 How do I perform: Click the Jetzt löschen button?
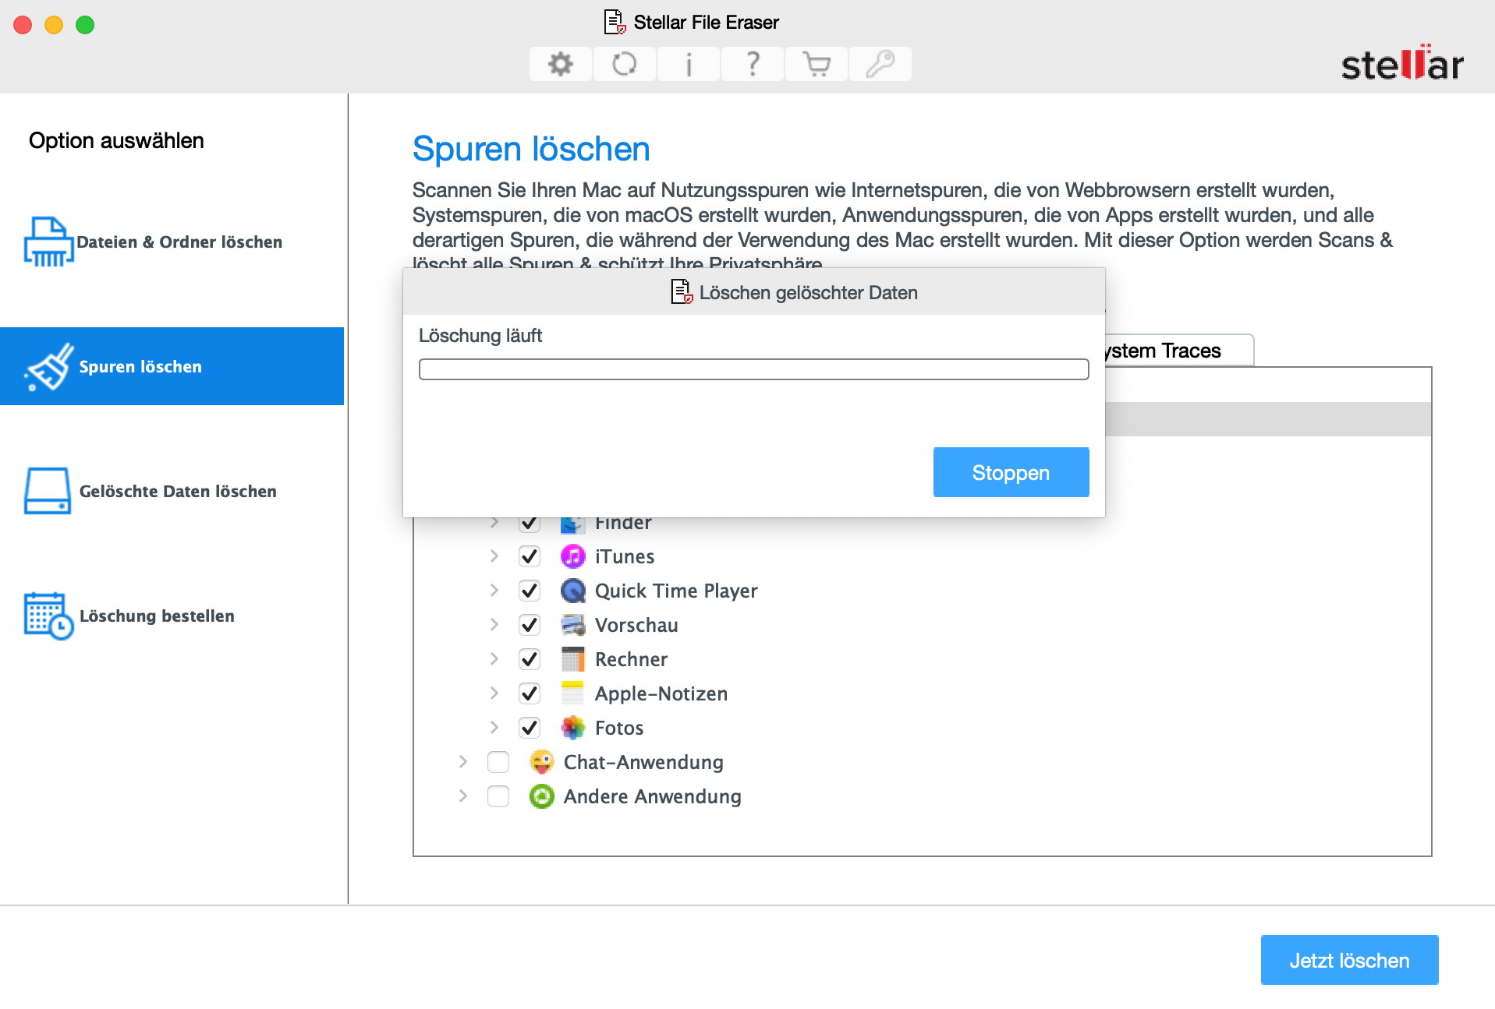(1349, 960)
